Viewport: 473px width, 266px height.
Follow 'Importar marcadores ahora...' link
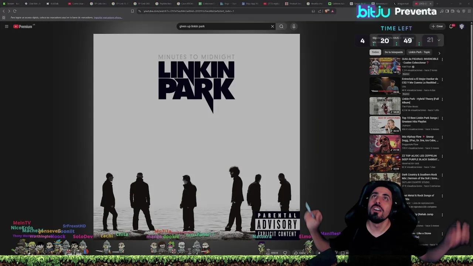click(108, 17)
